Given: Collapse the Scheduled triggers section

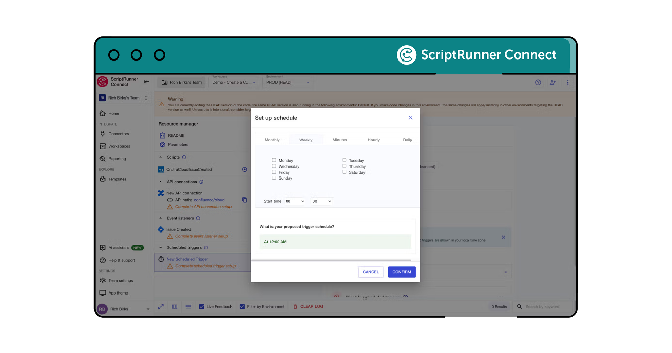Looking at the screenshot, I should coord(161,248).
